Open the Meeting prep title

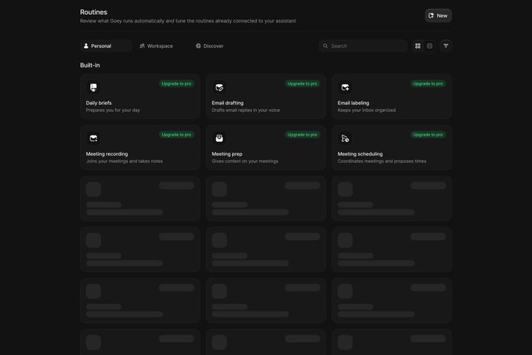point(227,154)
